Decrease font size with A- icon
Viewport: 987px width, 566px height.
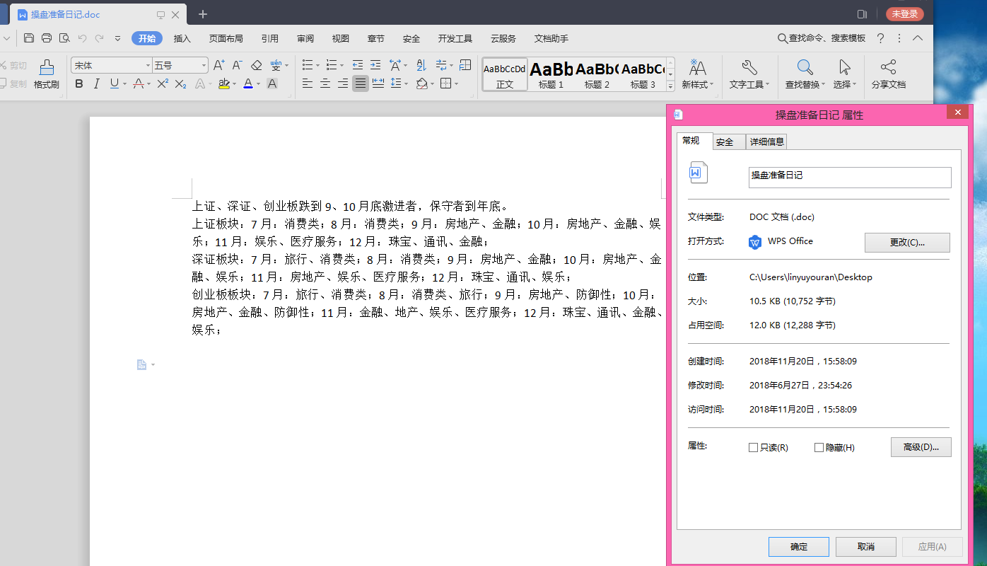pos(238,65)
